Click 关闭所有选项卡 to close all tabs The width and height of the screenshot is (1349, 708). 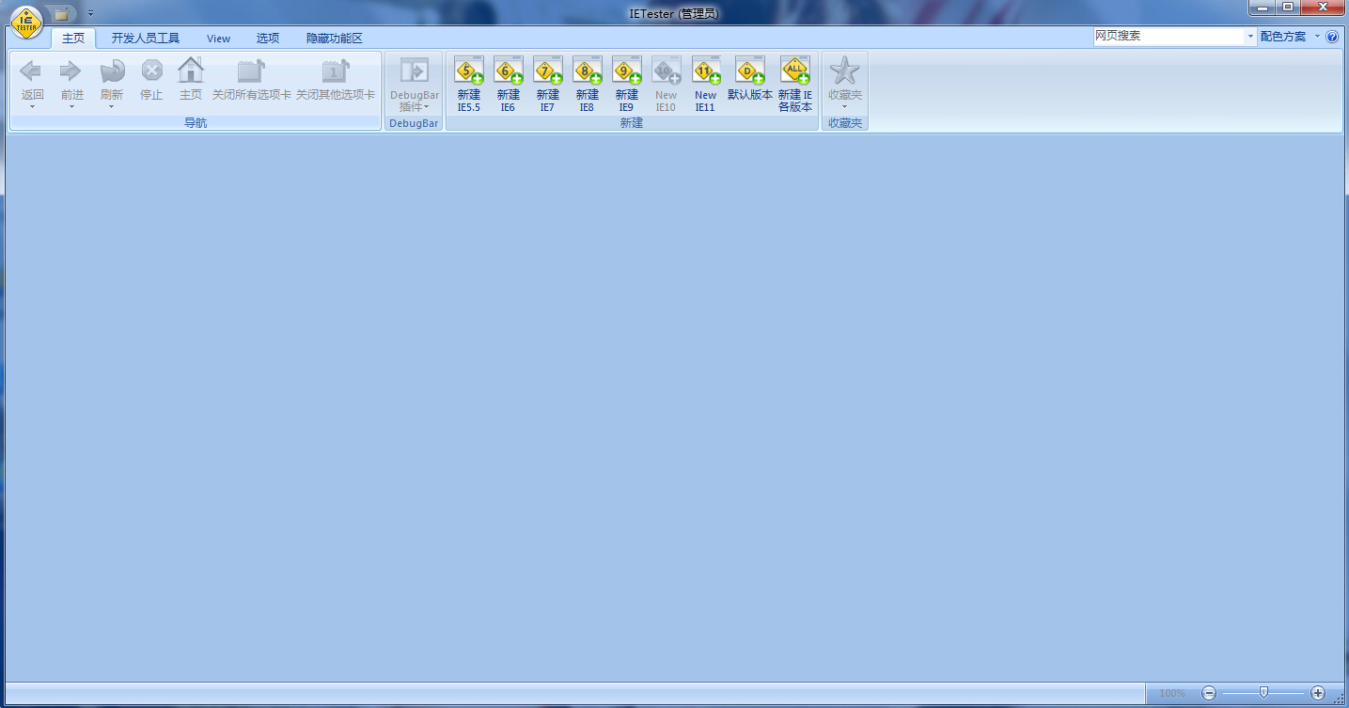pyautogui.click(x=251, y=79)
